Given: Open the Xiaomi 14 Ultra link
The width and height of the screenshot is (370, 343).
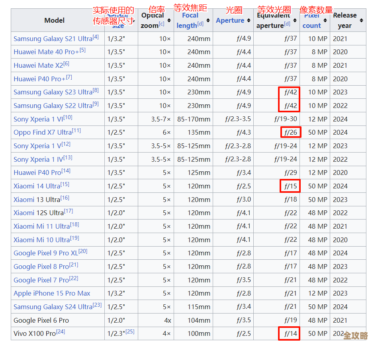Looking at the screenshot, I should [37, 186].
